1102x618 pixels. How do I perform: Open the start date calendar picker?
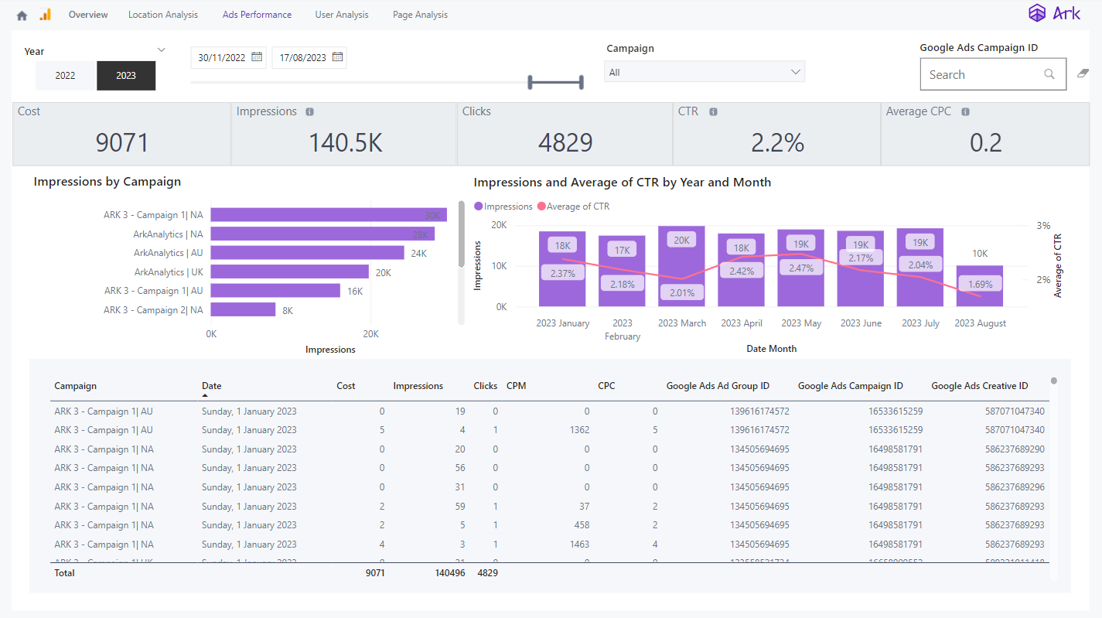pos(257,56)
